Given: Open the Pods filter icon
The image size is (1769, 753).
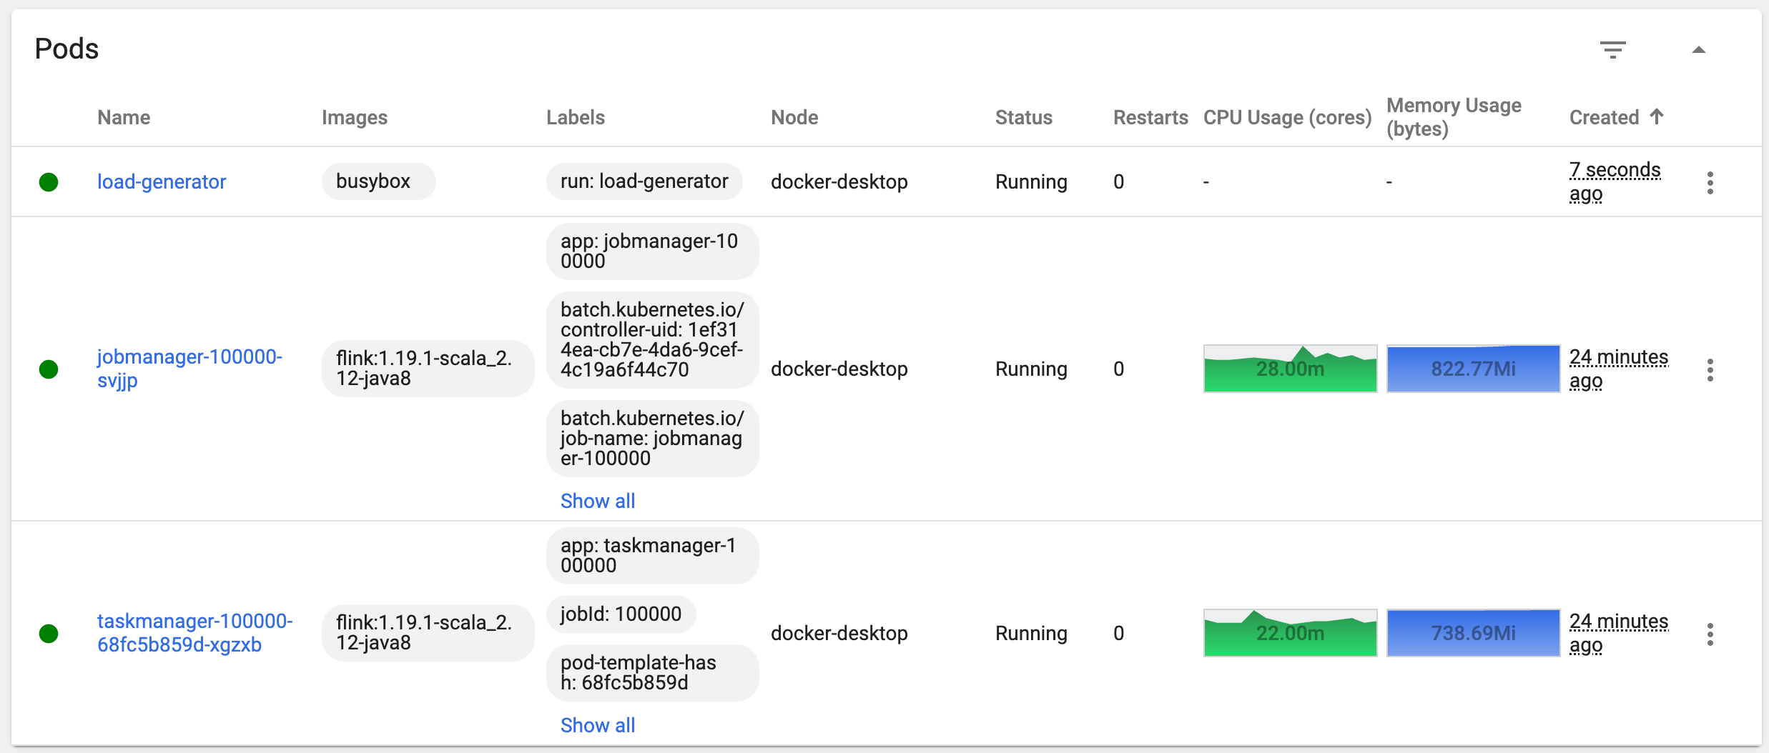Looking at the screenshot, I should point(1612,50).
